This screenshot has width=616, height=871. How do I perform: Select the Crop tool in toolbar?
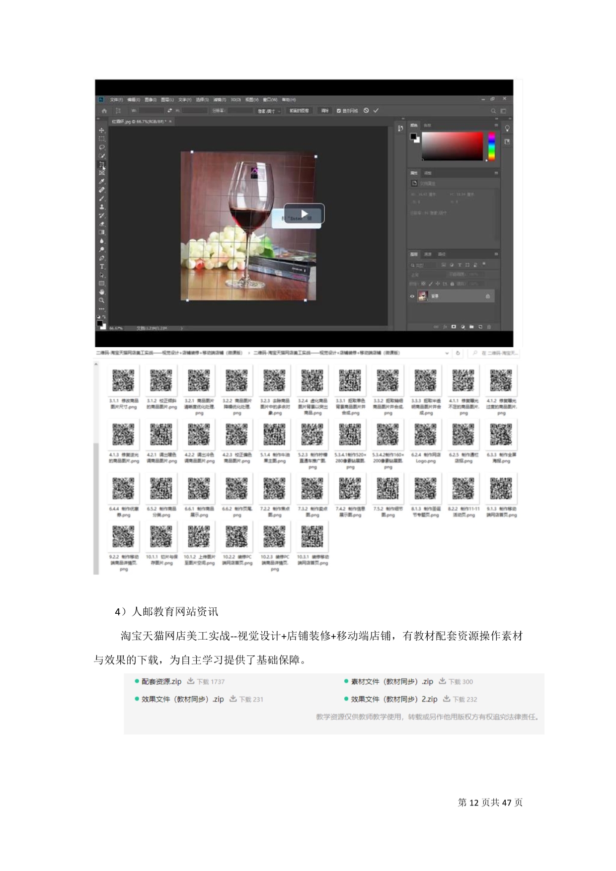(102, 164)
